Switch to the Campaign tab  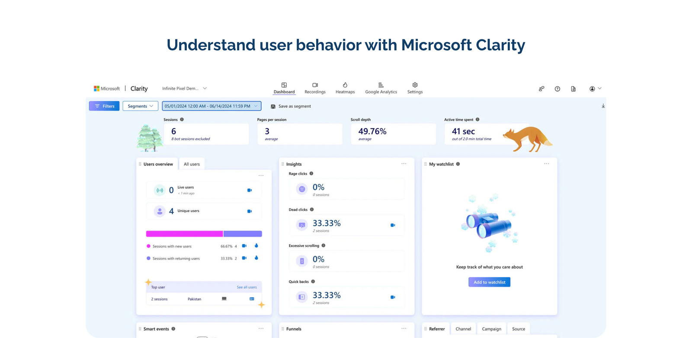[492, 329]
